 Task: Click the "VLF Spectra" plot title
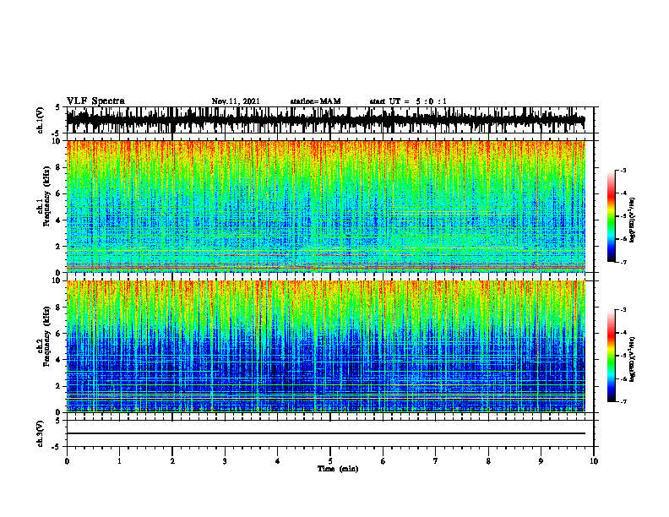click(95, 101)
